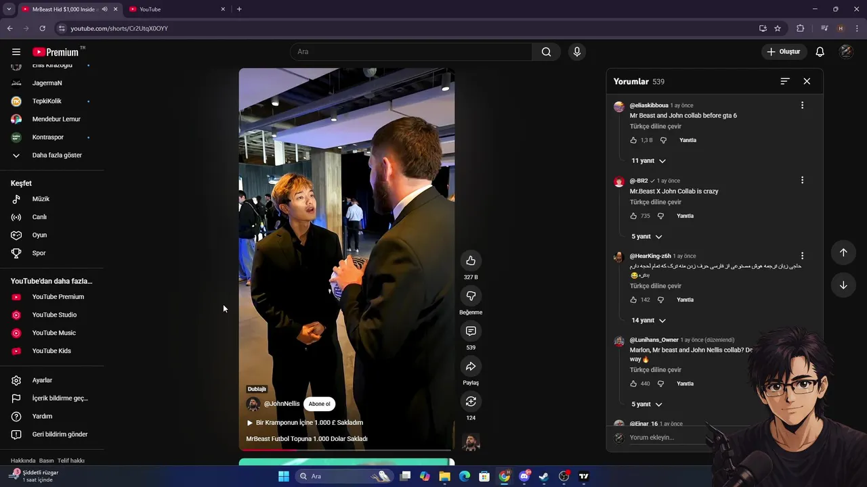867x487 pixels.
Task: Go to next short with down arrow
Action: (x=843, y=285)
